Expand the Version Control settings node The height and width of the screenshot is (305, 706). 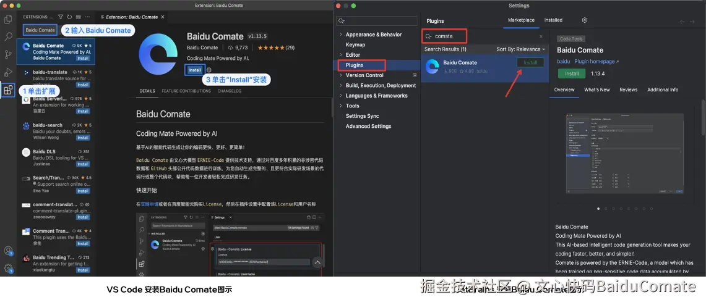(x=341, y=75)
